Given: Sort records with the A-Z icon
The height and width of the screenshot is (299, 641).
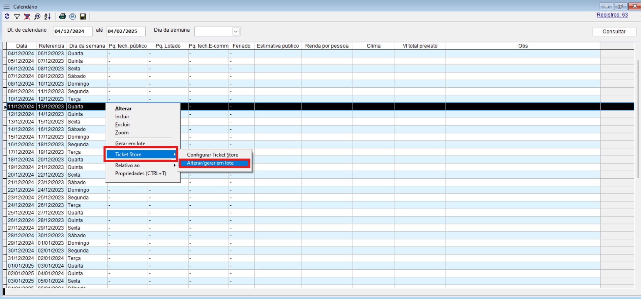Looking at the screenshot, I should point(48,16).
